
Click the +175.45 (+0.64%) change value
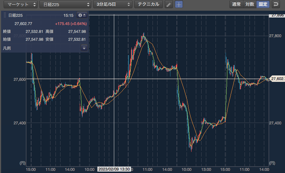pos(71,24)
